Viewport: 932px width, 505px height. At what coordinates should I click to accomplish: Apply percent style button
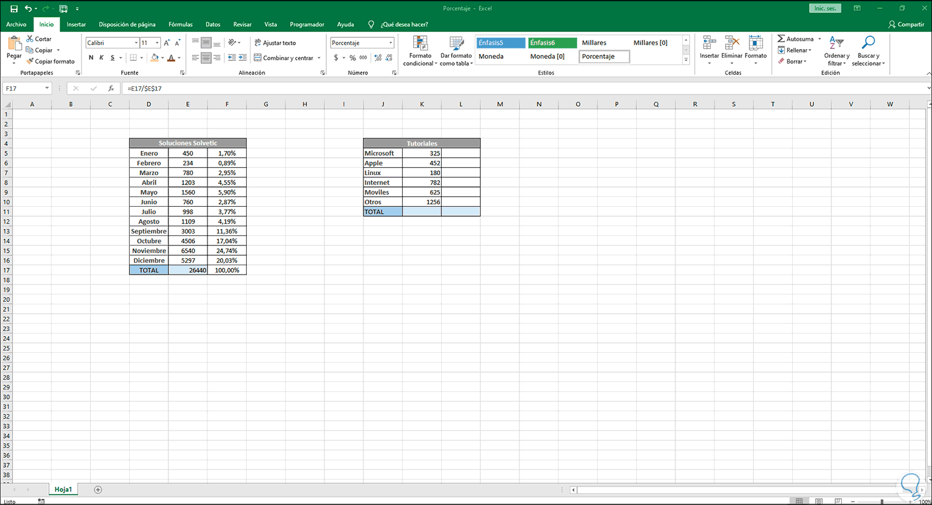[x=352, y=58]
